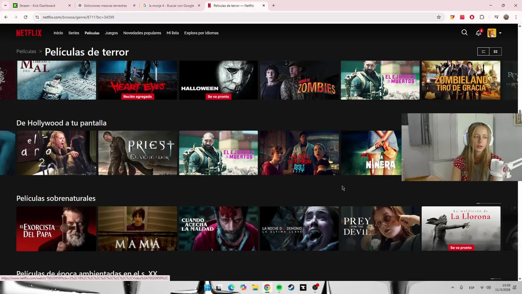Open Netflix notifications bell
The width and height of the screenshot is (522, 294).
click(x=478, y=33)
